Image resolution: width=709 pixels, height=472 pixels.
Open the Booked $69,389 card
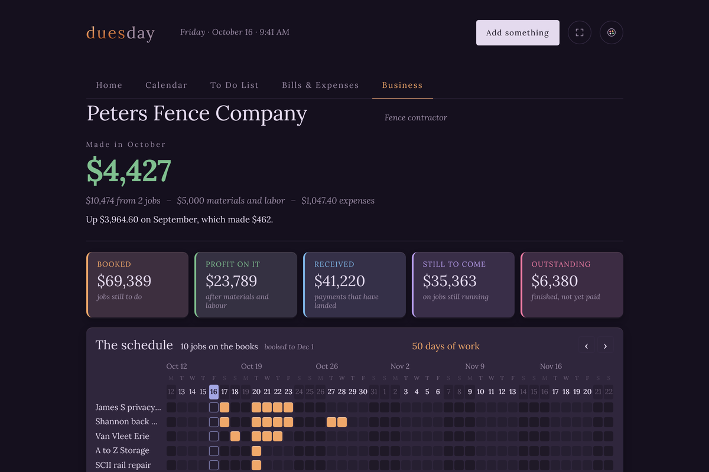[x=137, y=285]
